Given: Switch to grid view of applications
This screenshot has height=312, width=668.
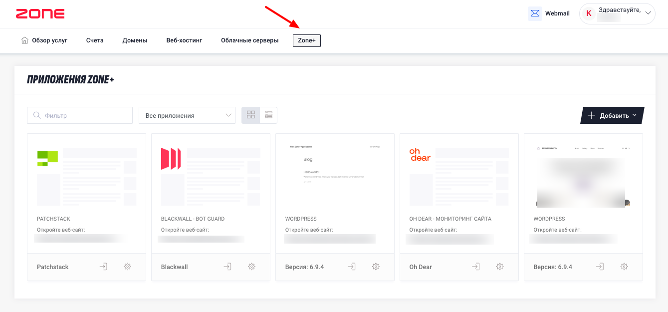Looking at the screenshot, I should pyautogui.click(x=250, y=115).
